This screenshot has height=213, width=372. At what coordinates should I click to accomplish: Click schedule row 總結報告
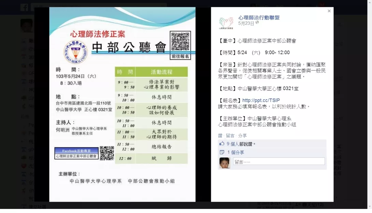(x=152, y=147)
